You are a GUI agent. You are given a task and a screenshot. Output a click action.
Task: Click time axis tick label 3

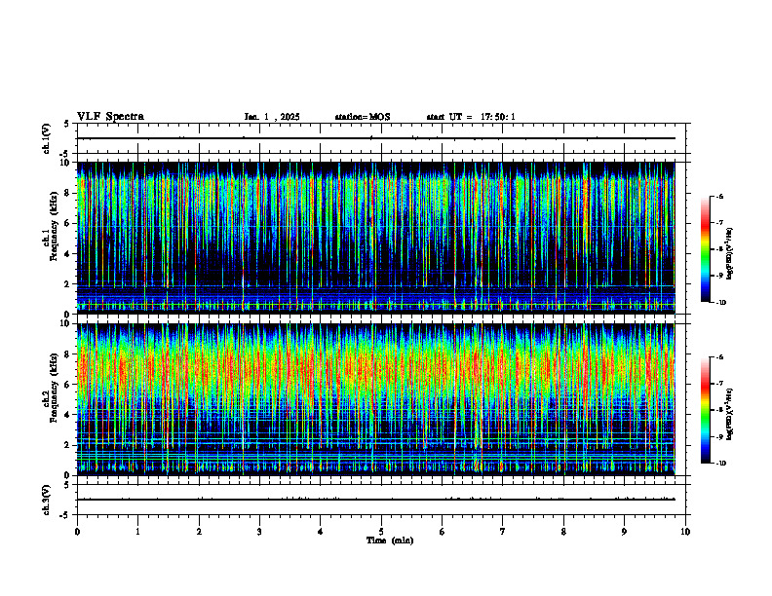259,532
